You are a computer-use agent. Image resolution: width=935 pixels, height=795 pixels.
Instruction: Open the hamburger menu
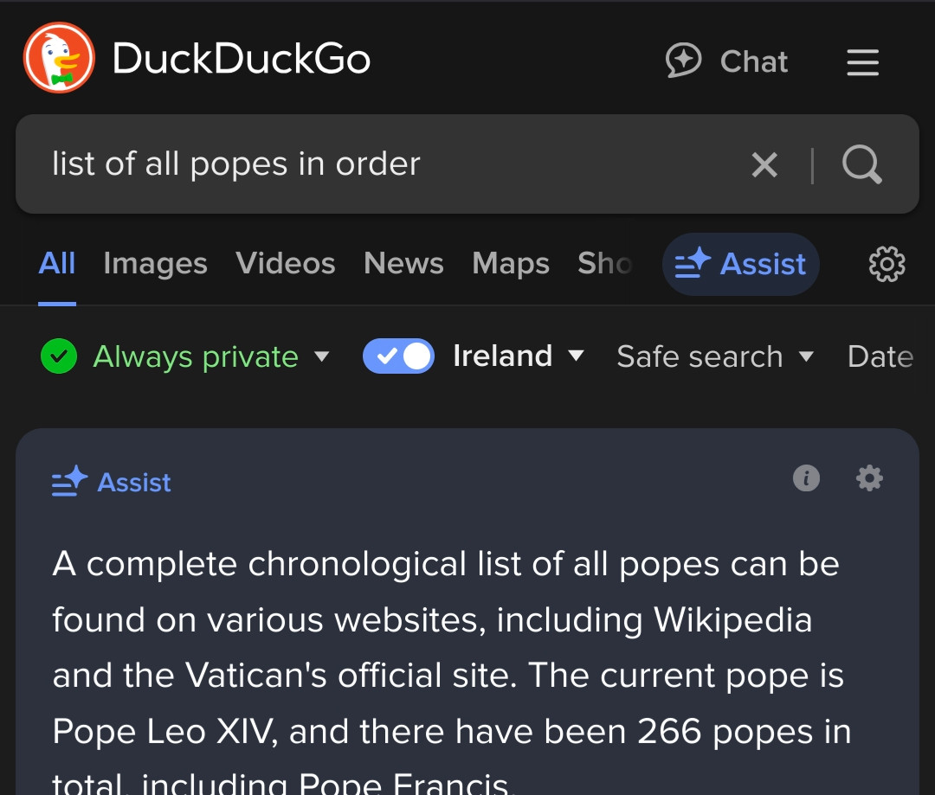(862, 62)
